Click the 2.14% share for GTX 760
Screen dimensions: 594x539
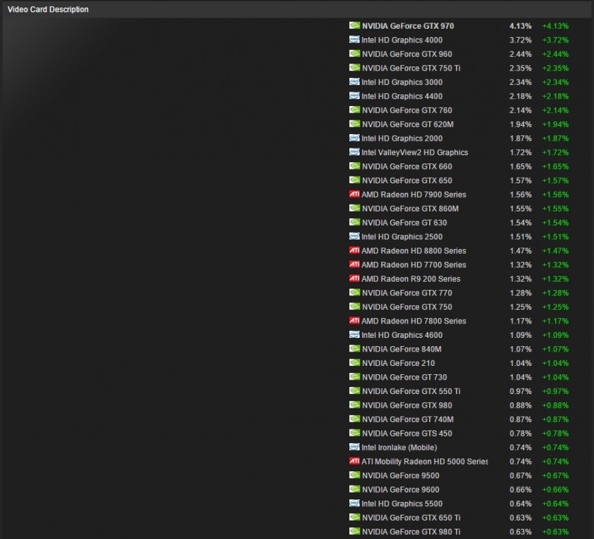[520, 110]
